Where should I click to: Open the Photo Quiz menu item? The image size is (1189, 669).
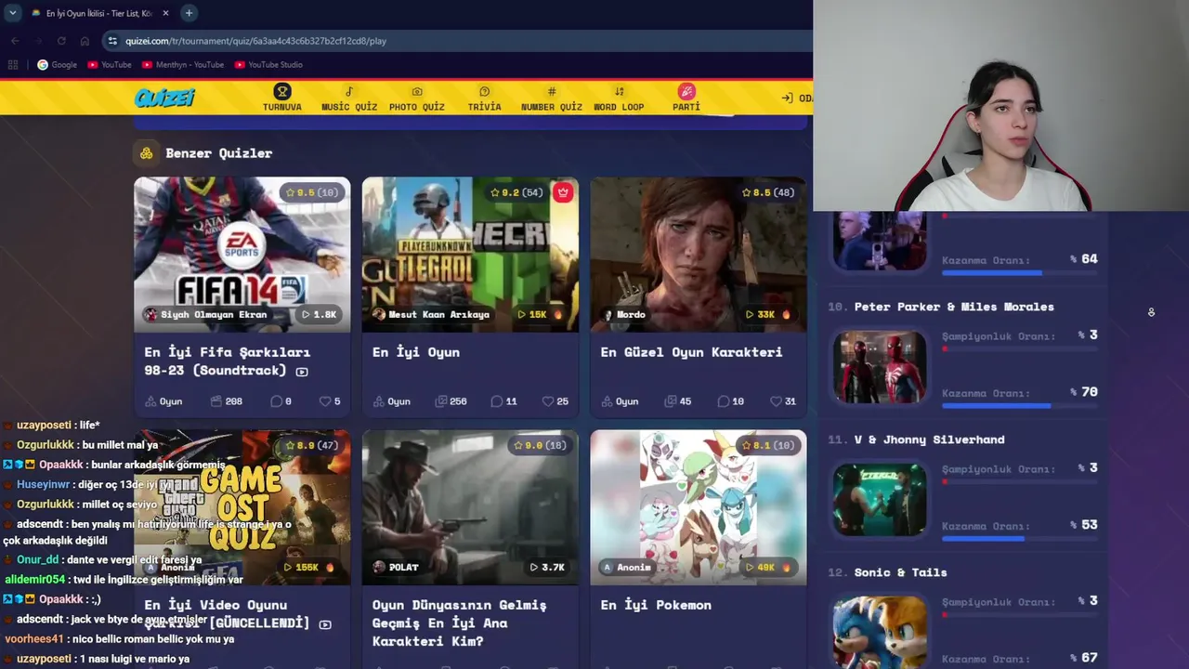pyautogui.click(x=417, y=98)
